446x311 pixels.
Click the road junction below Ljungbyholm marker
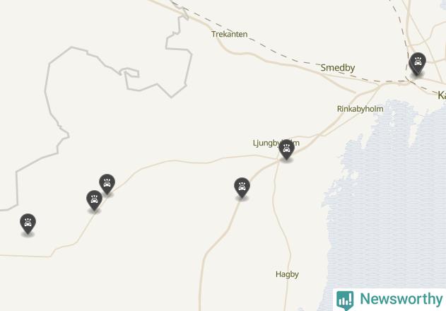pyautogui.click(x=278, y=162)
